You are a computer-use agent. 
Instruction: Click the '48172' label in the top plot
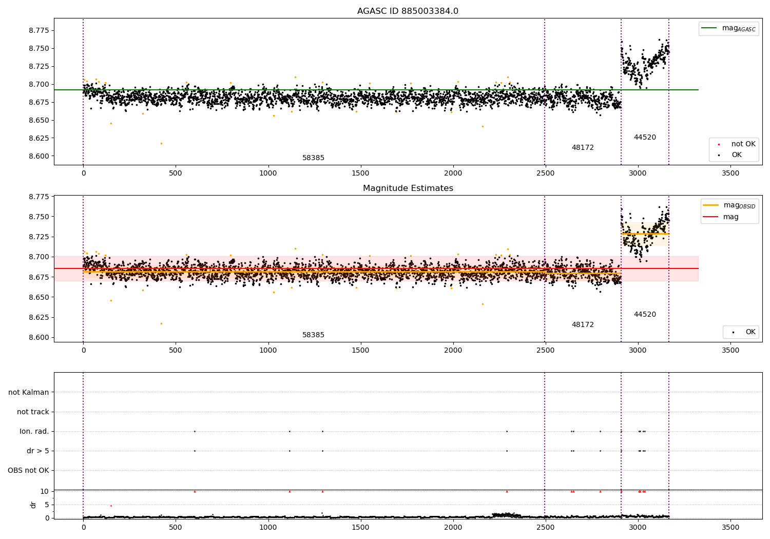tap(583, 148)
